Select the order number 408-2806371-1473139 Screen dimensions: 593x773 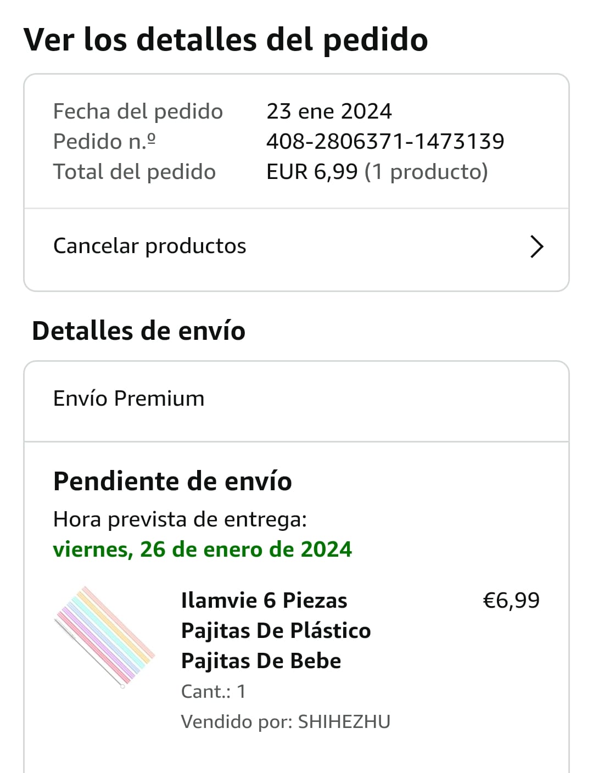pos(385,142)
